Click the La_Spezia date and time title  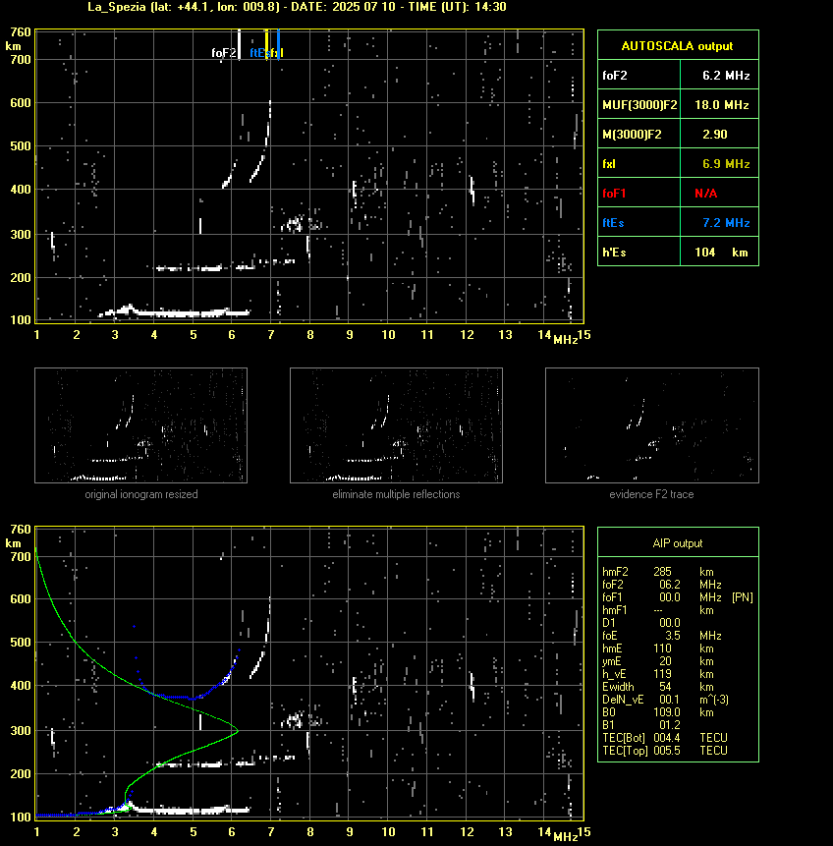tap(297, 7)
